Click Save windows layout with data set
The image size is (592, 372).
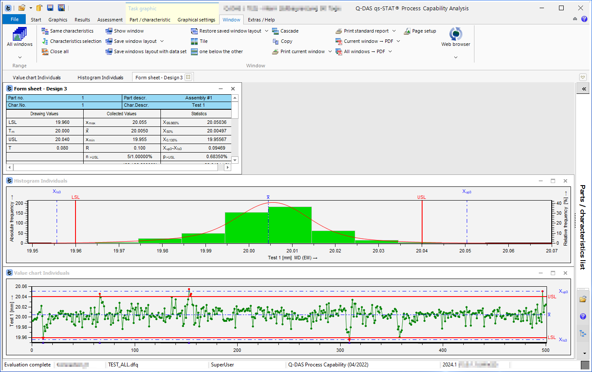click(x=146, y=51)
